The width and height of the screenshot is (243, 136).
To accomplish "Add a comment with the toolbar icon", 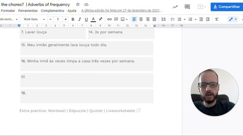I will pyautogui.click(x=116, y=19).
